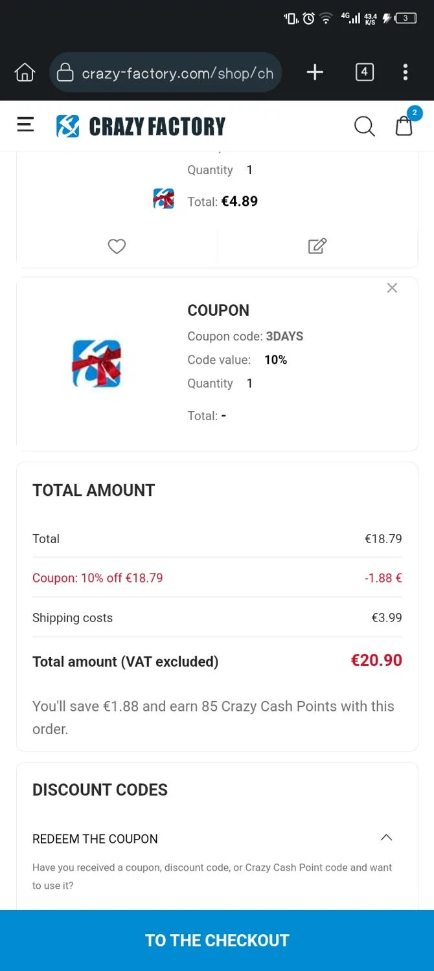Open the hamburger navigation menu
The height and width of the screenshot is (971, 434).
[x=25, y=125]
